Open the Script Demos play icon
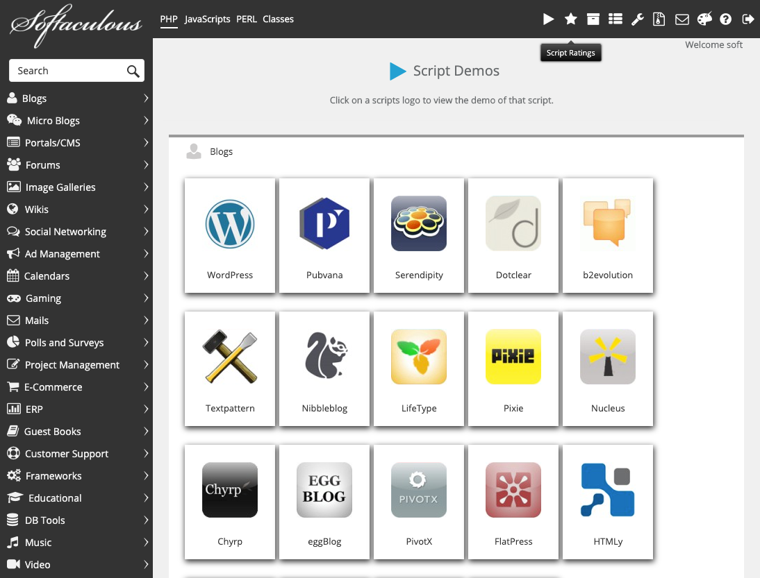The image size is (760, 578). pos(548,19)
